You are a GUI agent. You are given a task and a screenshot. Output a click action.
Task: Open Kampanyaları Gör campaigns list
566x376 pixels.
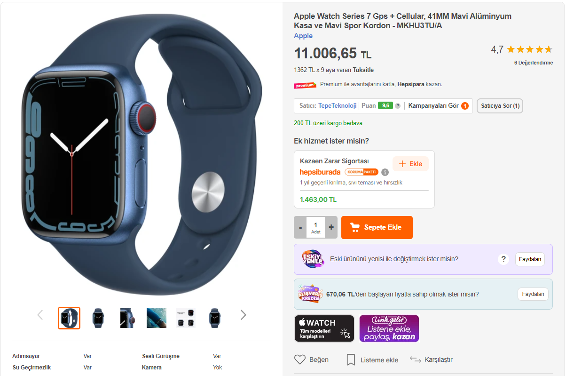(438, 106)
